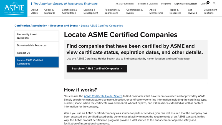Viewport: 222px width, 125px height.
Task: Click the Locate ASME Certified Companies heading
Action: (121, 35)
